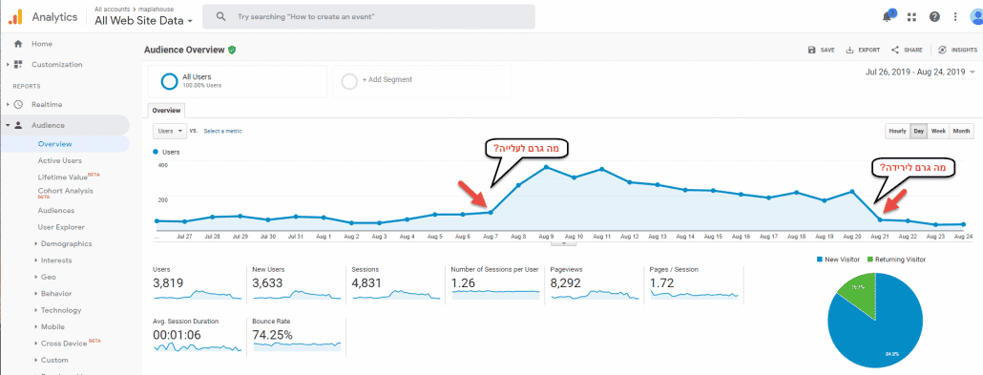Click the Pageviews metric tile 8,292
Screen dimensions: 983x375
(595, 283)
